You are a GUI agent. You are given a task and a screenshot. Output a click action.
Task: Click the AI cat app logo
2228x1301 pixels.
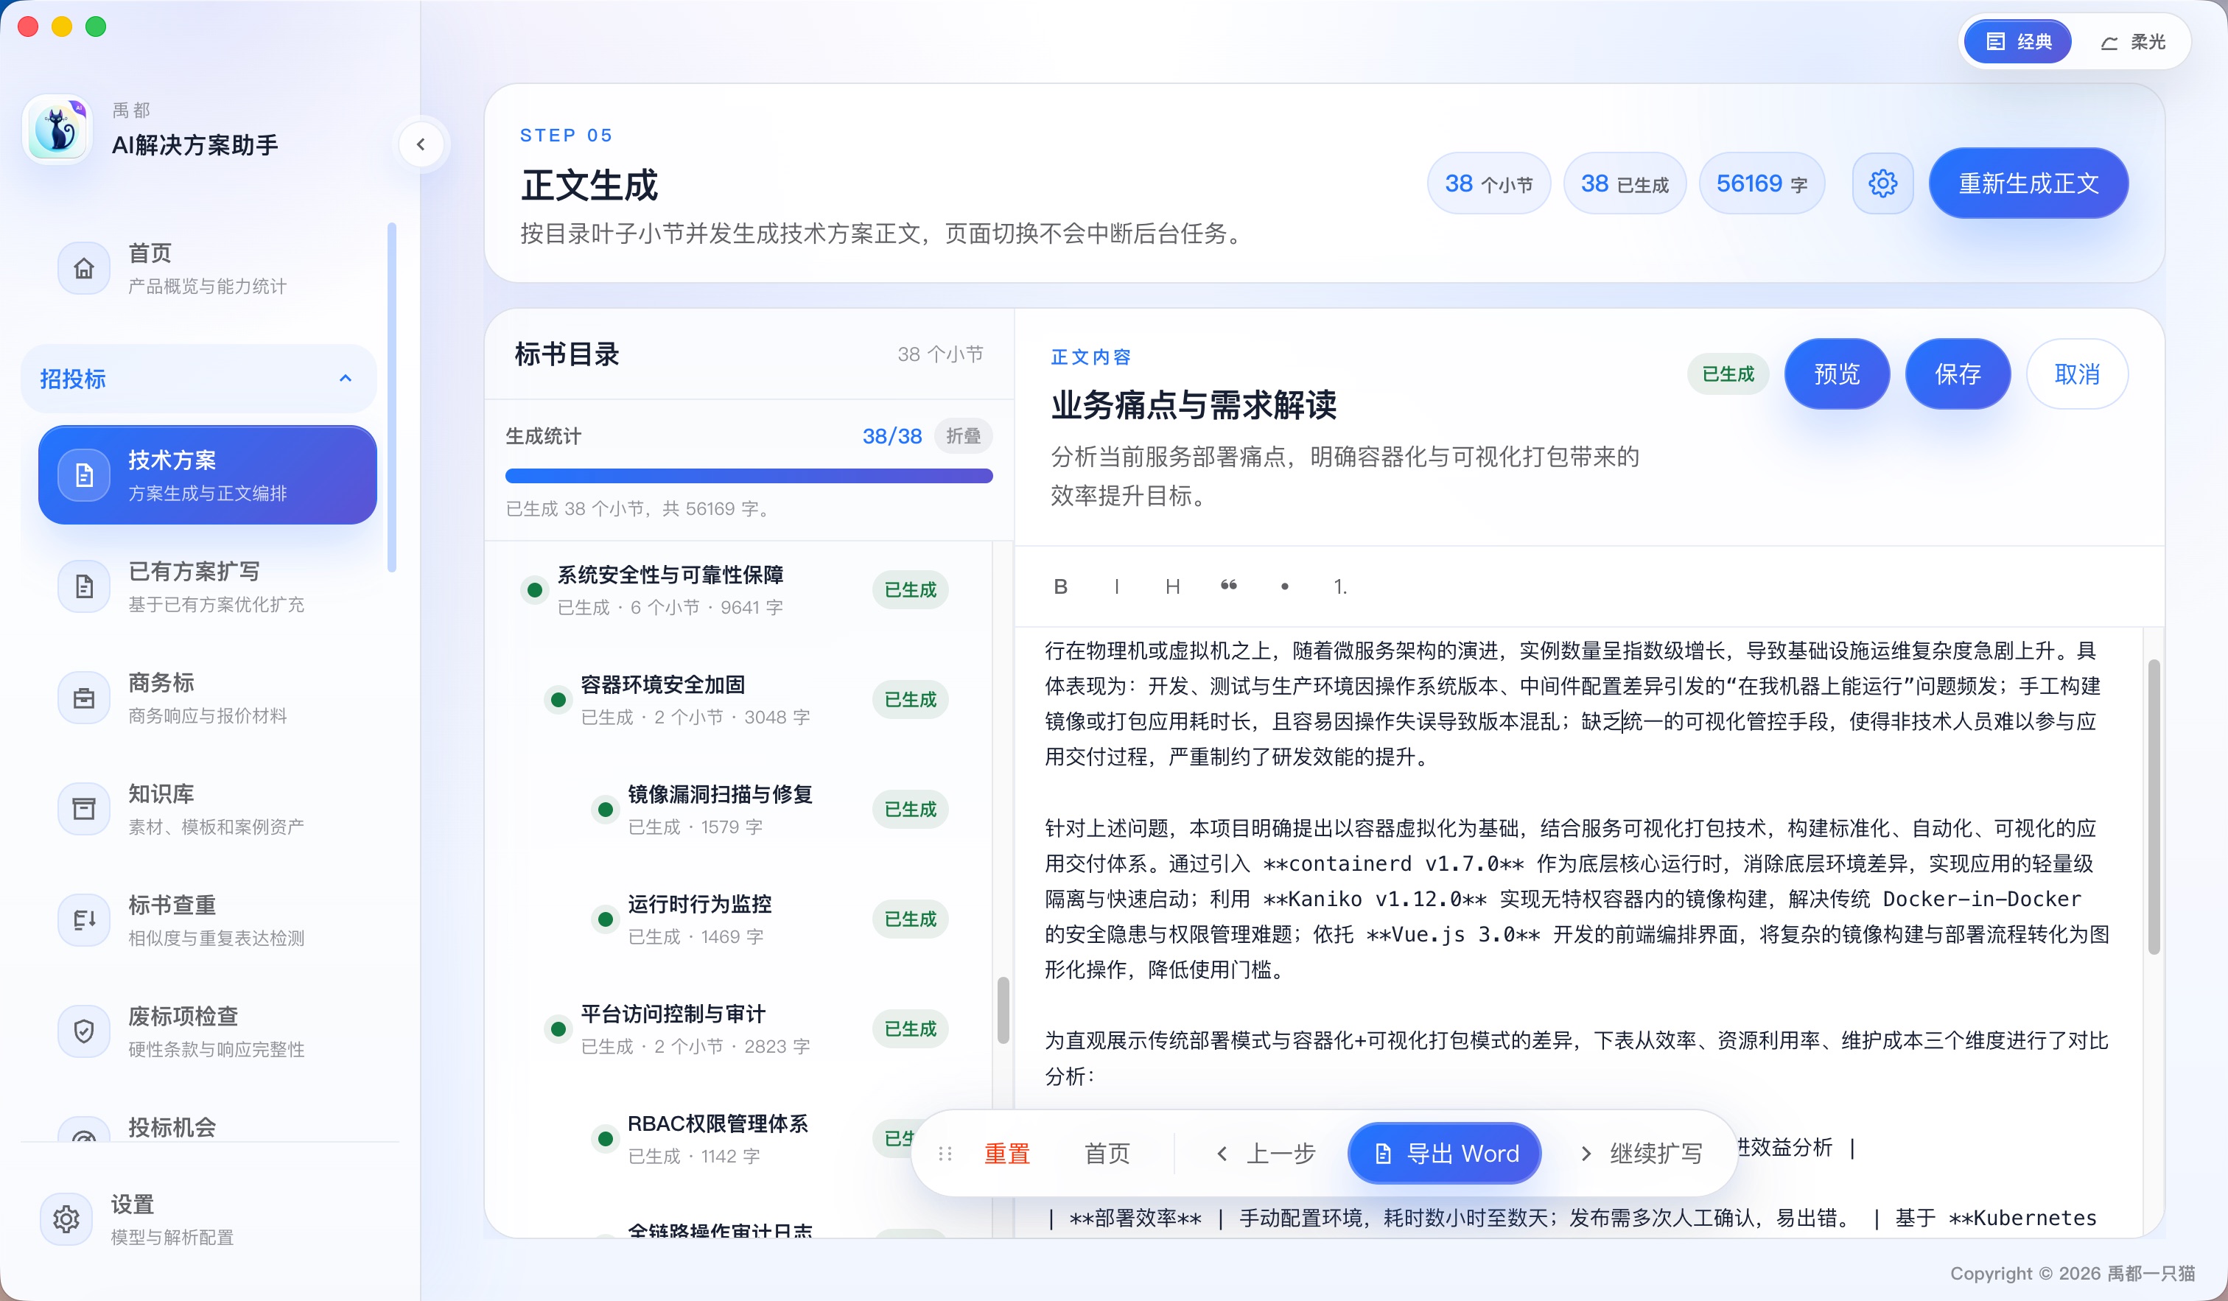[57, 129]
